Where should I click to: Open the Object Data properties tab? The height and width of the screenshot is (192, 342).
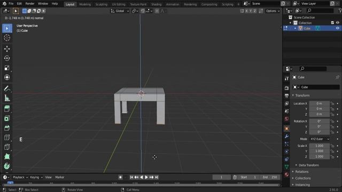coord(286,167)
